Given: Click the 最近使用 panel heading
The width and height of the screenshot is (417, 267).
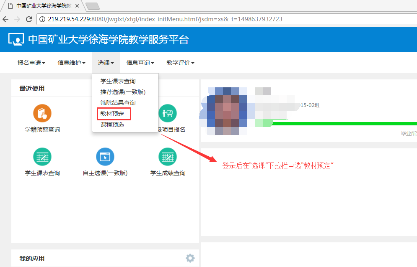Looking at the screenshot, I should 32,89.
